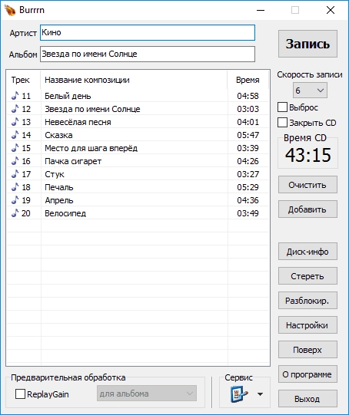Click the Burrrn flame app icon

(x=10, y=10)
